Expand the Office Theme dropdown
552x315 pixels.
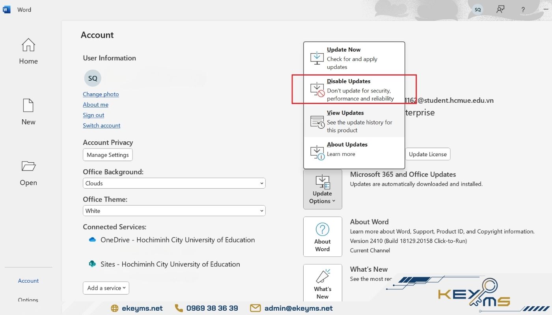tap(174, 211)
